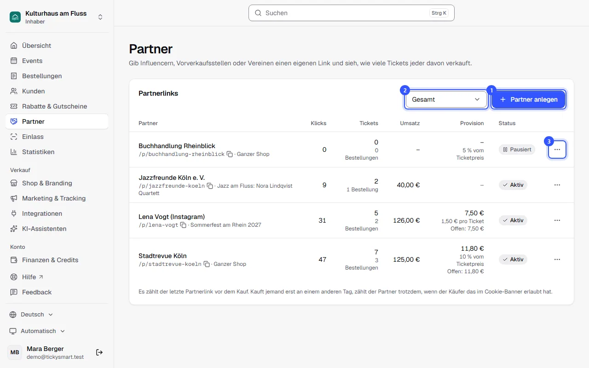The height and width of the screenshot is (368, 589).
Task: Navigate to Rabatte & Gutscheine
Action: (57, 106)
